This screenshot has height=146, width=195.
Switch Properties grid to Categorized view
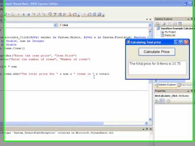157,101
